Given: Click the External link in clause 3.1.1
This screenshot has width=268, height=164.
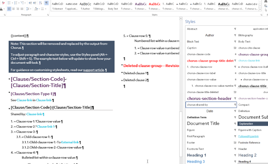Looking at the screenshot, I should coord(70,142).
